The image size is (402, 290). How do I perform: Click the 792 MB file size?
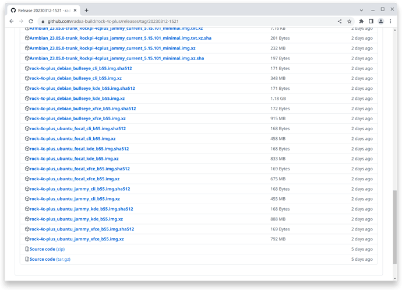(278, 239)
